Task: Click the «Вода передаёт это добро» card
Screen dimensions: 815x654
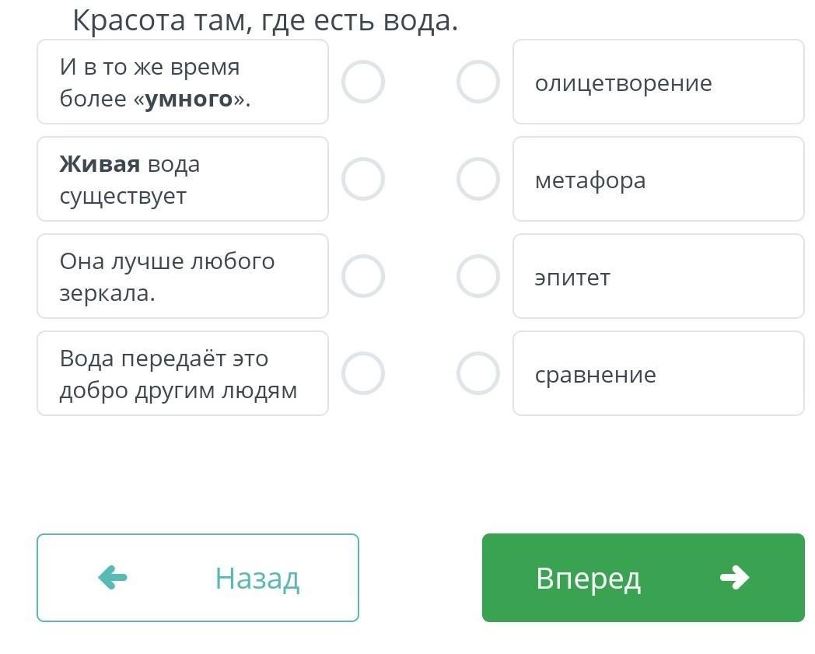Action: pyautogui.click(x=183, y=374)
